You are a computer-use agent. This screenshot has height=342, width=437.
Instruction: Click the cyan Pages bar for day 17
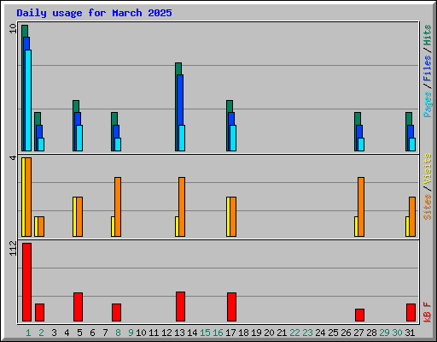tap(233, 138)
